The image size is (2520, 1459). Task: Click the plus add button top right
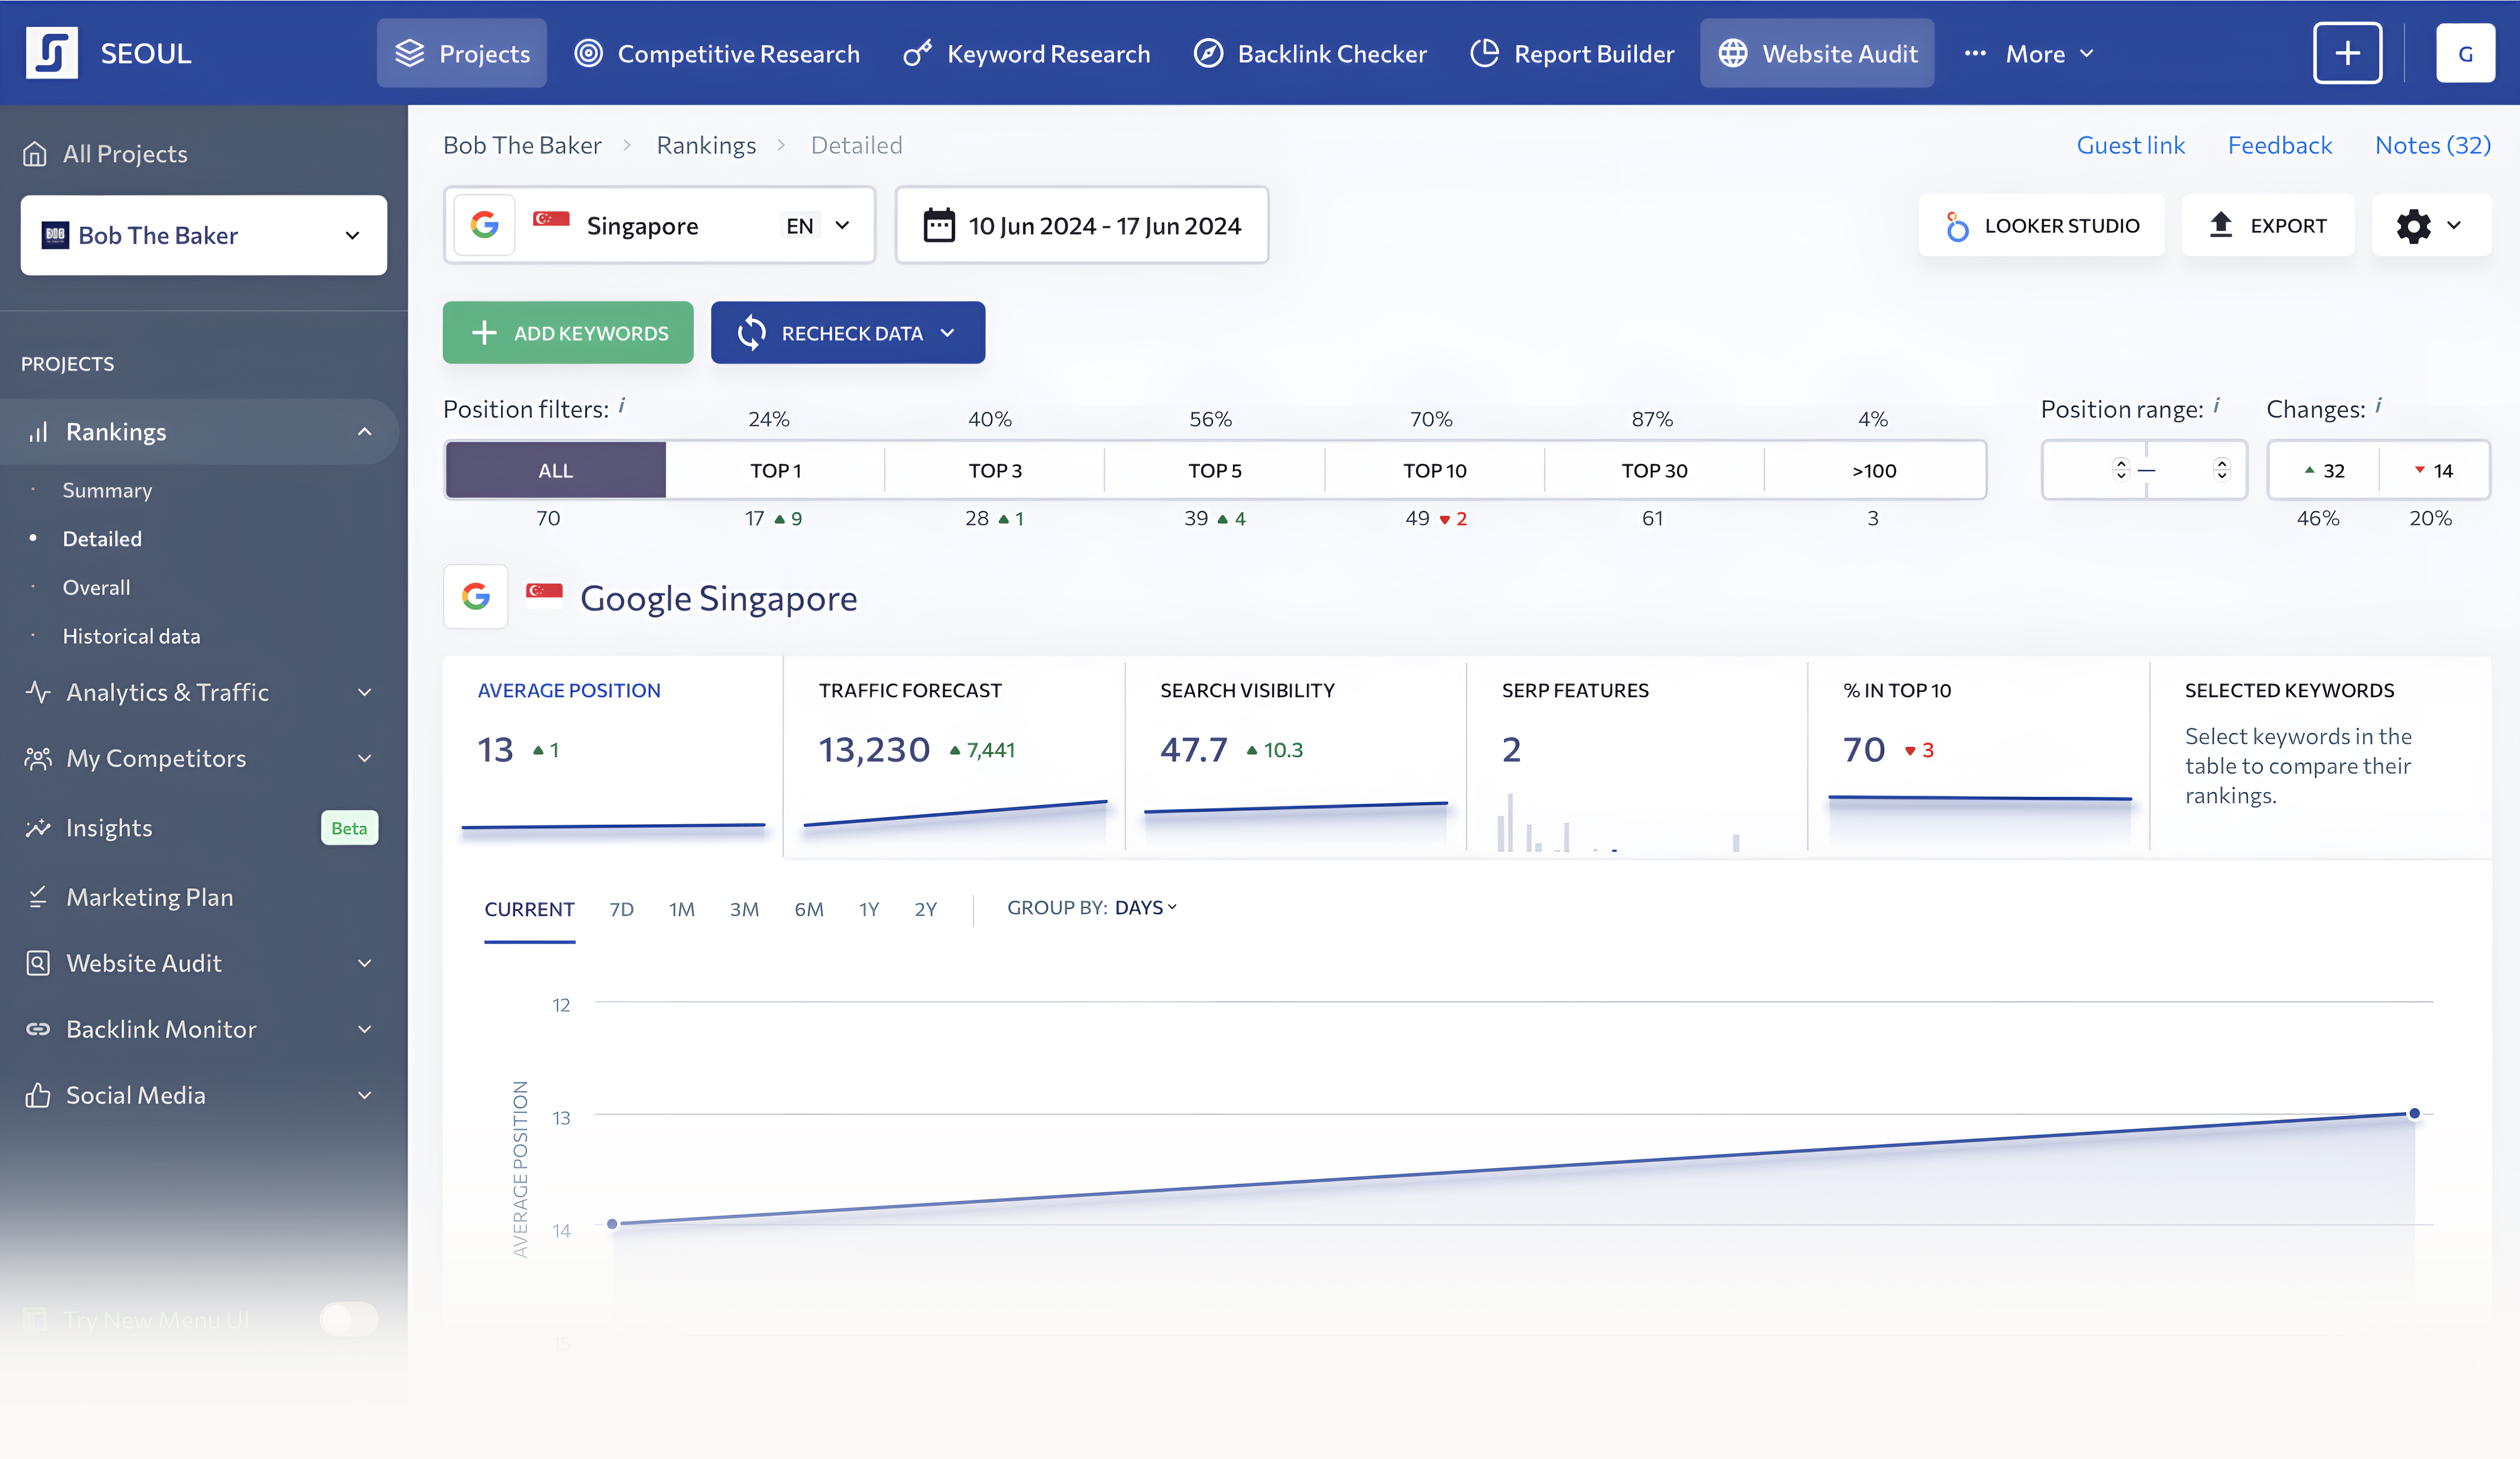(x=2347, y=53)
